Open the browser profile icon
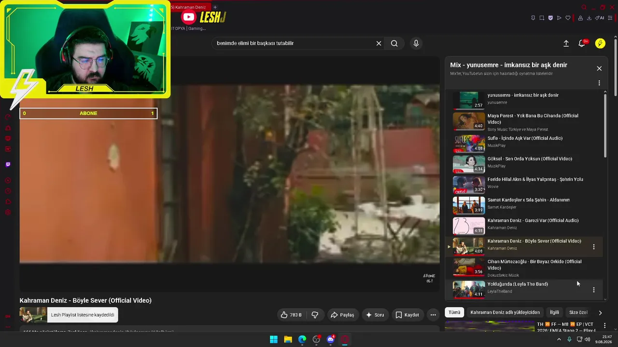The width and height of the screenshot is (618, 347). [x=580, y=18]
